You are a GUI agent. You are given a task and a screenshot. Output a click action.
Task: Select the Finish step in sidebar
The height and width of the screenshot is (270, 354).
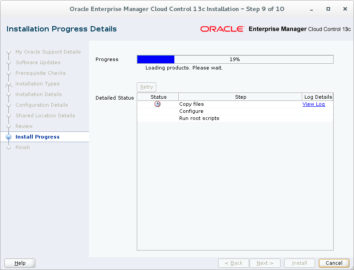tap(23, 147)
